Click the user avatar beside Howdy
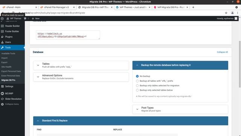Image resolution: width=241 pixels, height=136 pixels. pos(236,19)
